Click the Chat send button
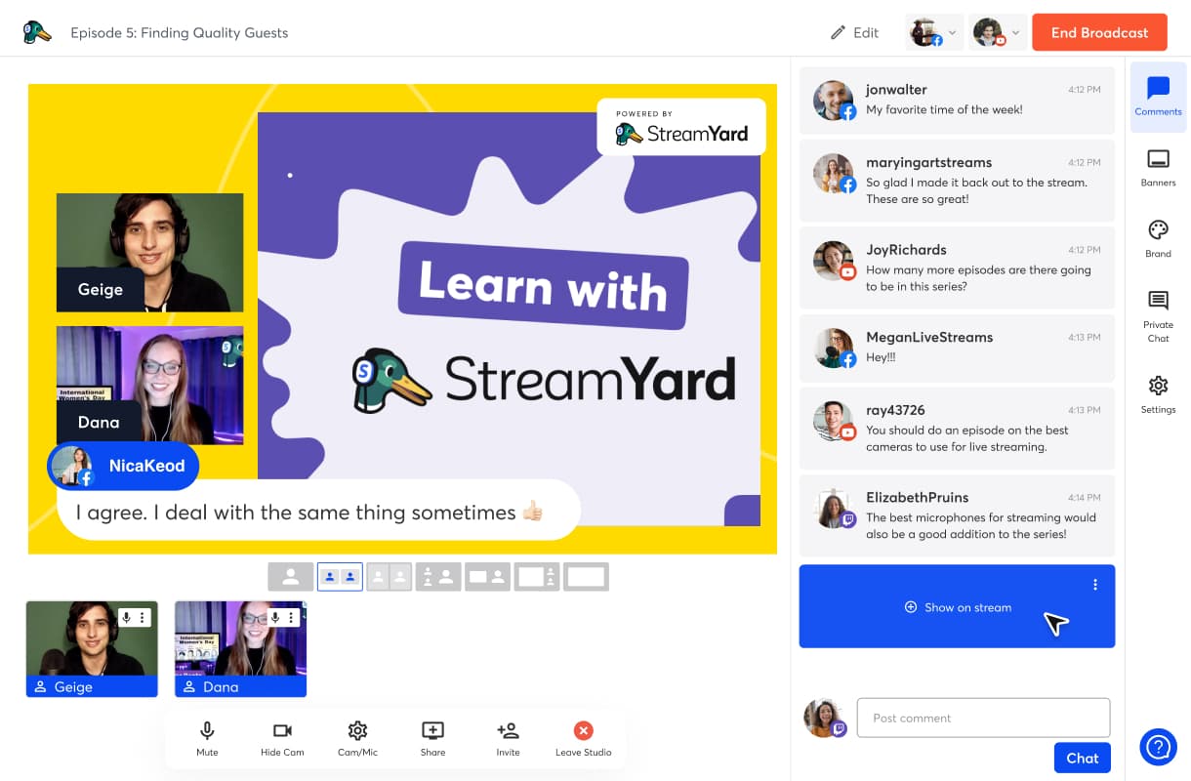1191x781 pixels. 1082,758
